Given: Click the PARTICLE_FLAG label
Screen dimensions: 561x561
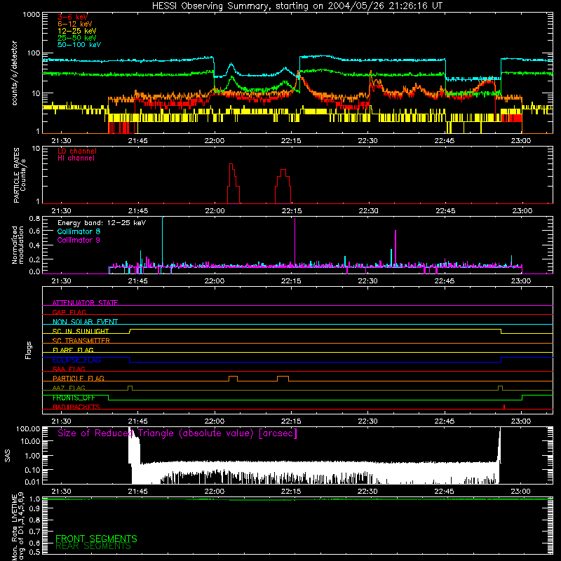Looking at the screenshot, I should tap(79, 378).
